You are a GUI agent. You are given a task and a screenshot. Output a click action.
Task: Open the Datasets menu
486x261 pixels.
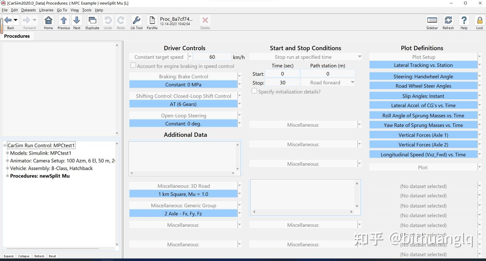(x=28, y=10)
